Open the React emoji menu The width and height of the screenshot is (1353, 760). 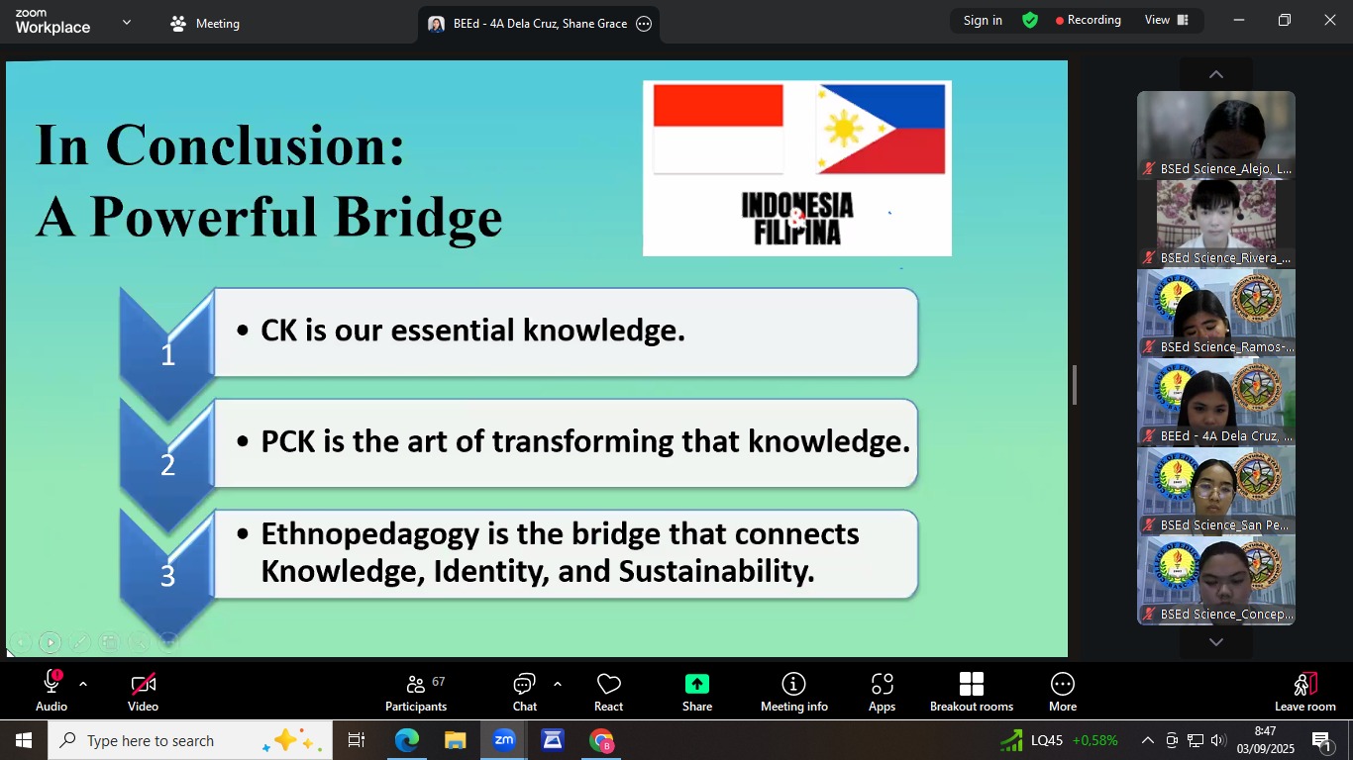click(608, 692)
